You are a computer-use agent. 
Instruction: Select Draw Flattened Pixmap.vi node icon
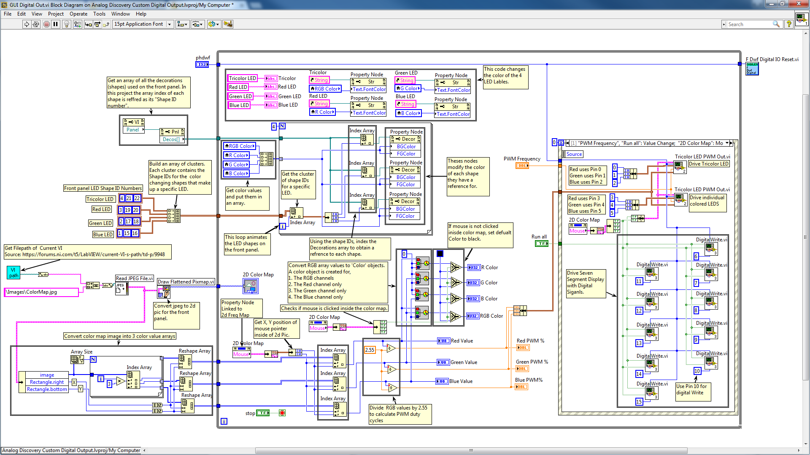(164, 292)
